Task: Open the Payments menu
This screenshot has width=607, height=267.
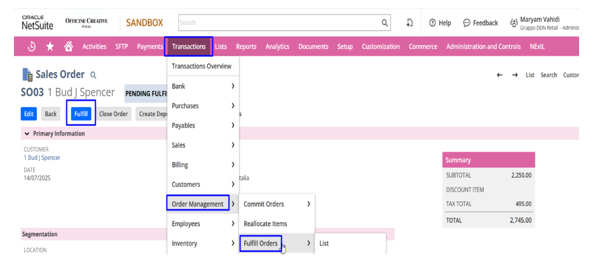Action: (x=150, y=47)
